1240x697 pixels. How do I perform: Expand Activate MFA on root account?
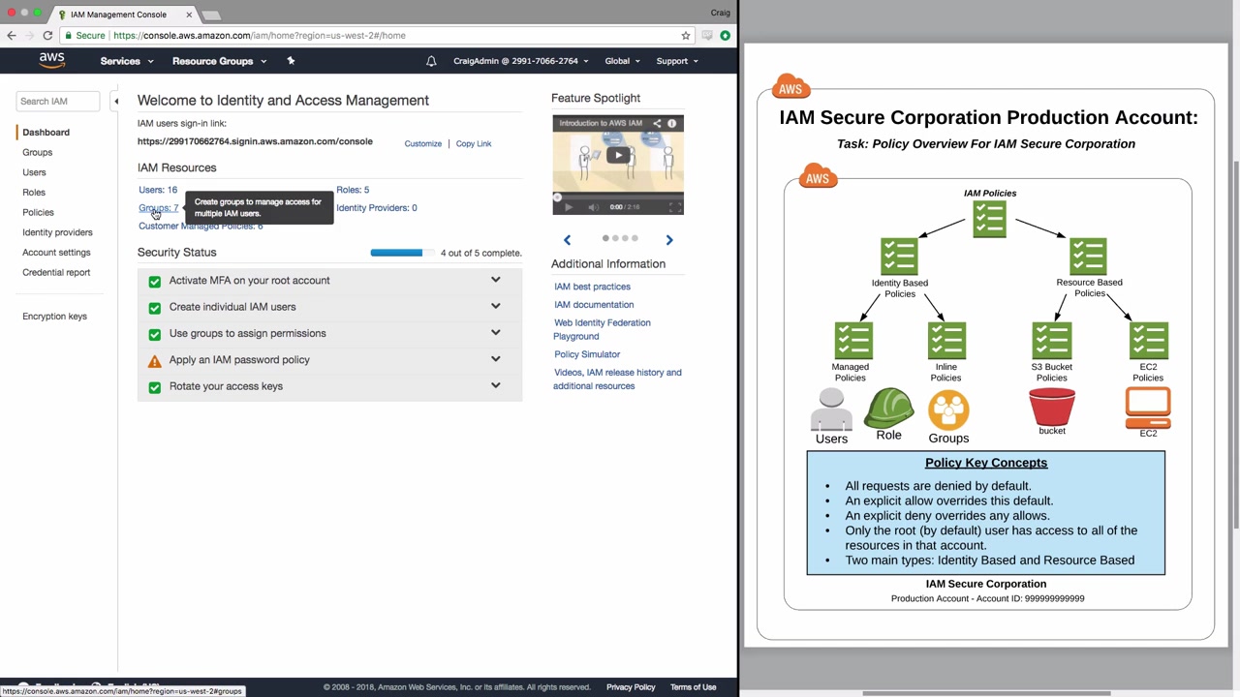click(x=495, y=280)
